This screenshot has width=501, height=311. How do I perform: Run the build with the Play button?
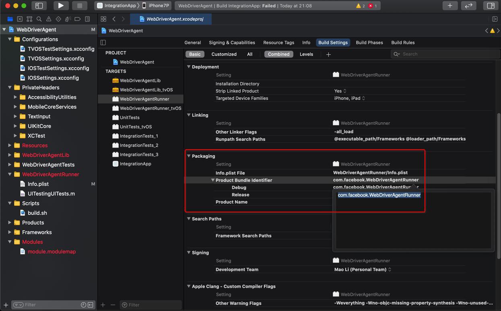click(61, 6)
